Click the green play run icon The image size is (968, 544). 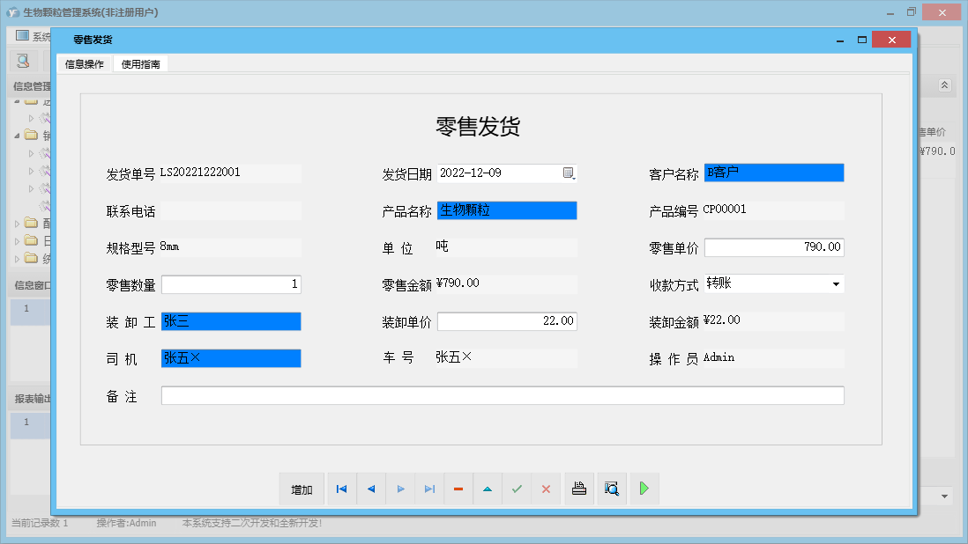point(644,489)
